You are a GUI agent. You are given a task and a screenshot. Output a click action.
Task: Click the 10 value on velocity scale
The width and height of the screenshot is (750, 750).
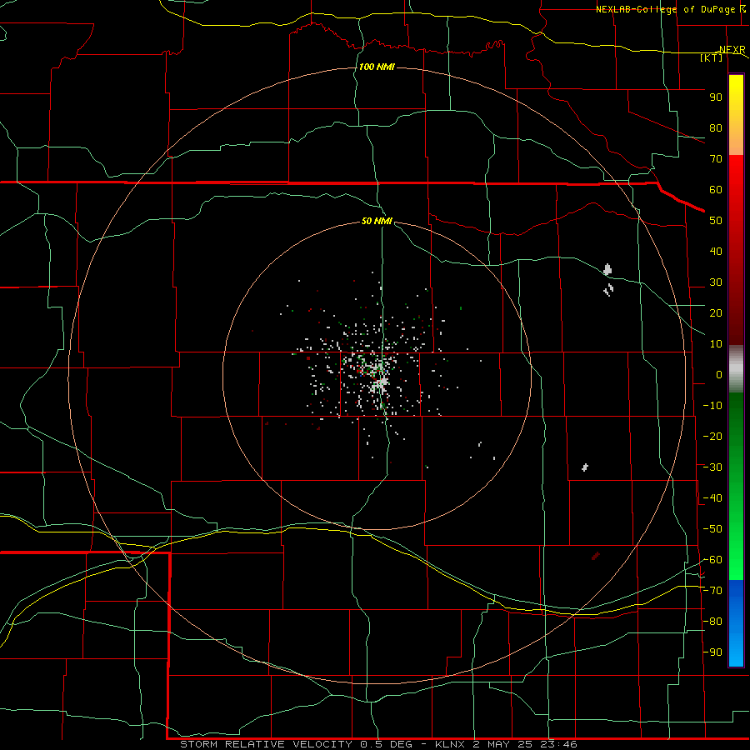click(716, 344)
